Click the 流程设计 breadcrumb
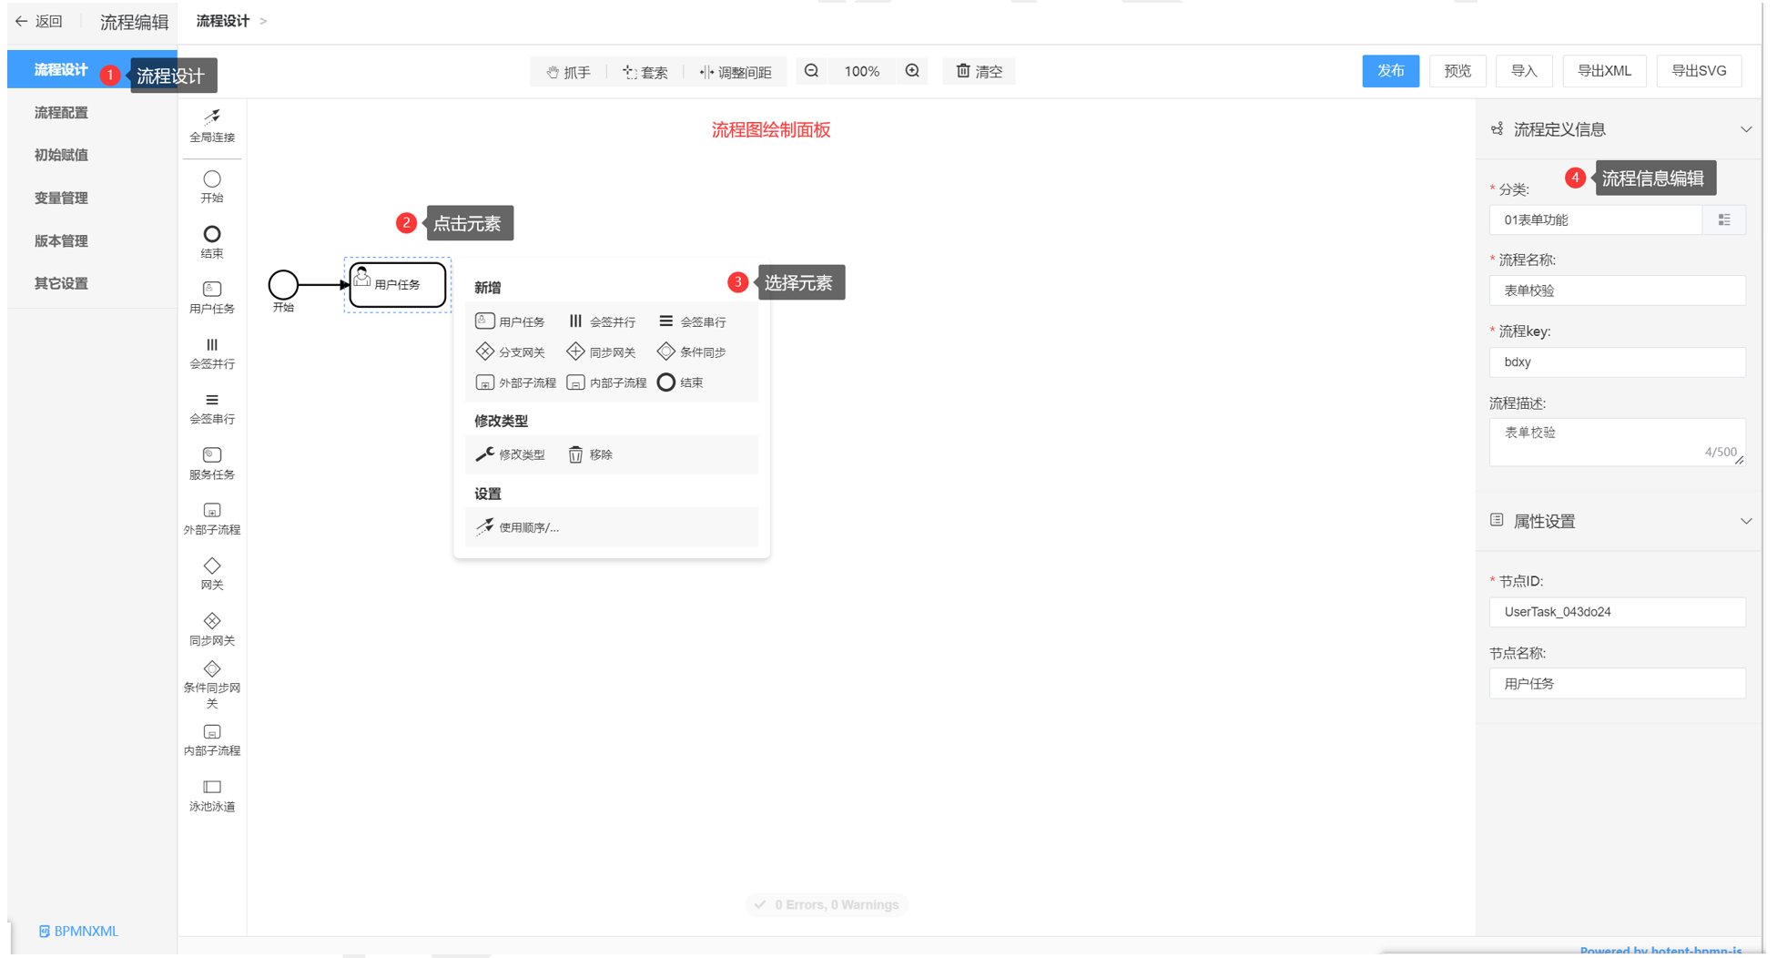Viewport: 1777px width, 958px height. click(223, 21)
